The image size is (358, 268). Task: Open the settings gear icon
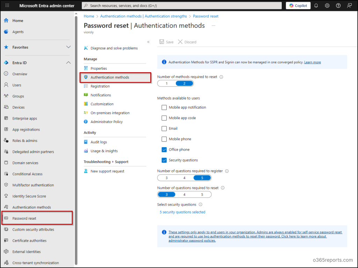point(327,6)
